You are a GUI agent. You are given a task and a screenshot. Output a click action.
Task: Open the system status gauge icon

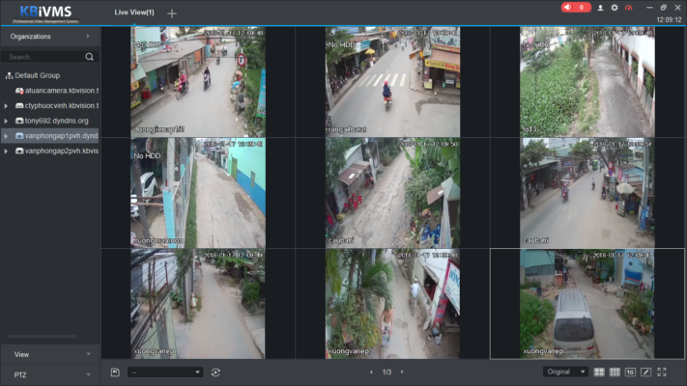(629, 8)
